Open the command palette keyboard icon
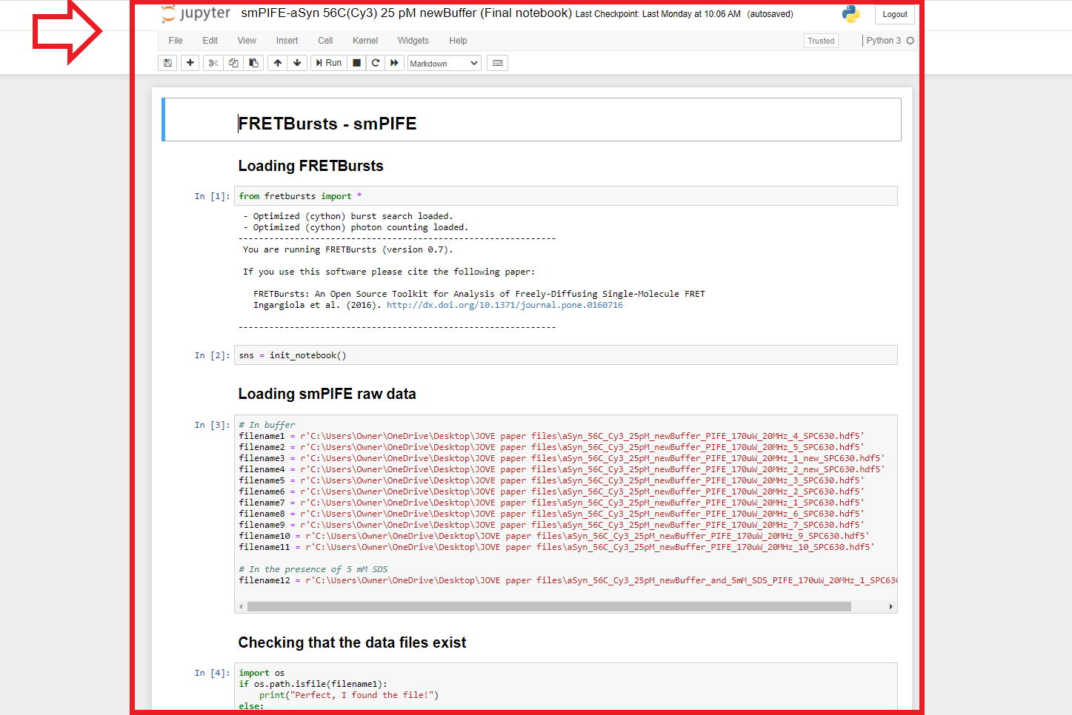The image size is (1072, 715). point(498,63)
